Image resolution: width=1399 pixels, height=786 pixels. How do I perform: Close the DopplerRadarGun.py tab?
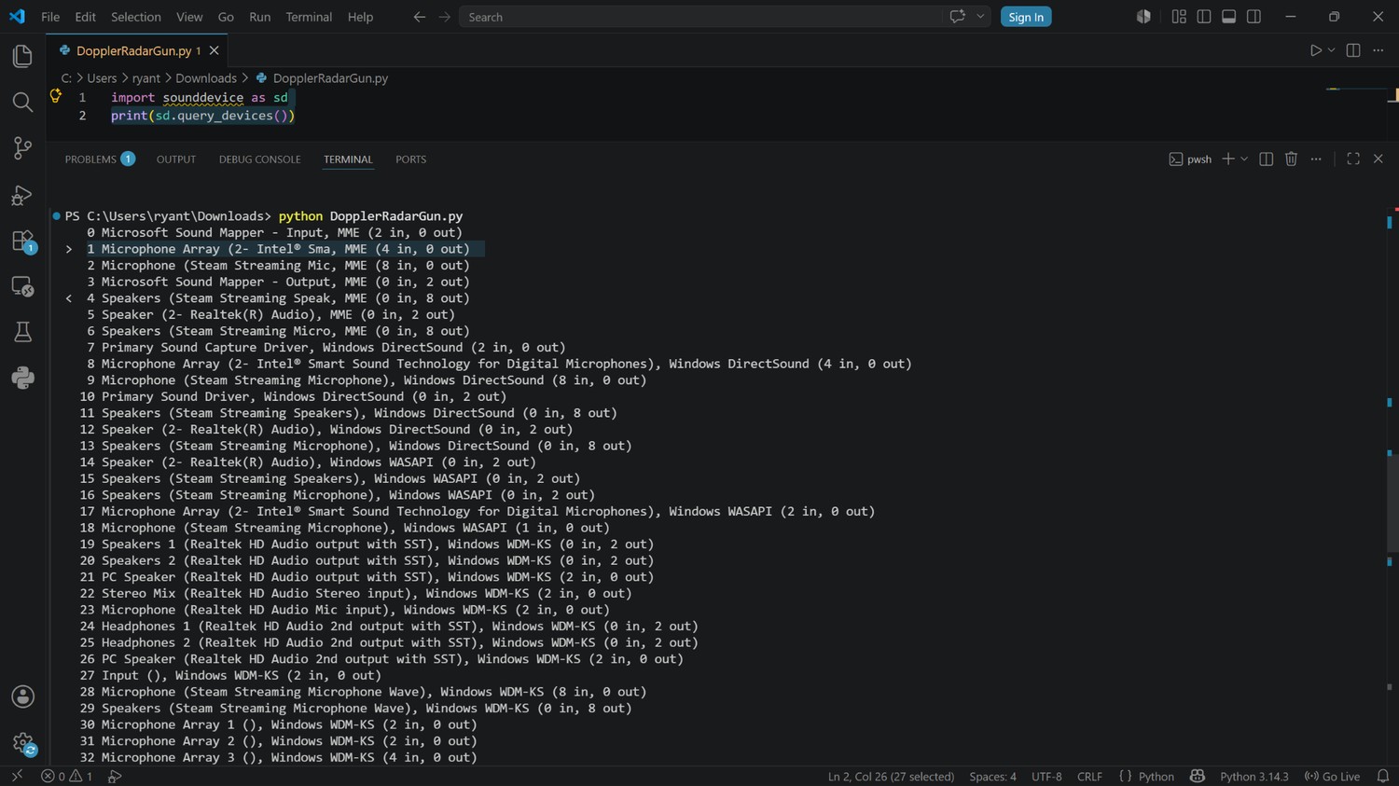pyautogui.click(x=215, y=50)
